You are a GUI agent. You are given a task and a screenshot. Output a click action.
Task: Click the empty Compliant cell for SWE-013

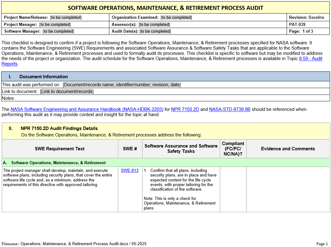point(233,189)
